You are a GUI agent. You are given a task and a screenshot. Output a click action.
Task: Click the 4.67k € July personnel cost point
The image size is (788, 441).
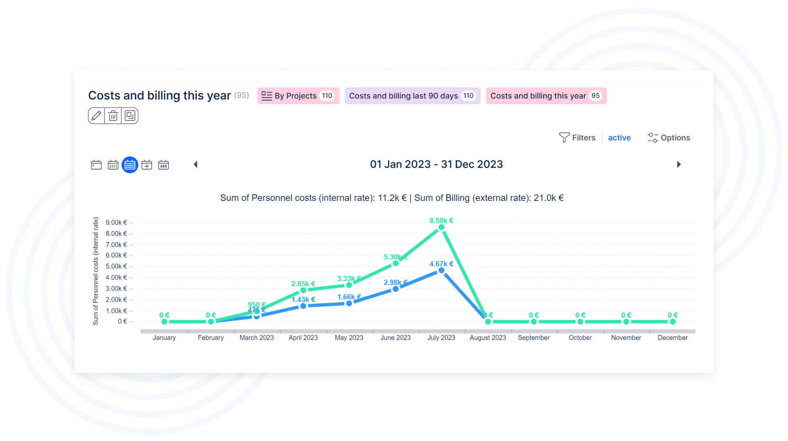point(441,271)
